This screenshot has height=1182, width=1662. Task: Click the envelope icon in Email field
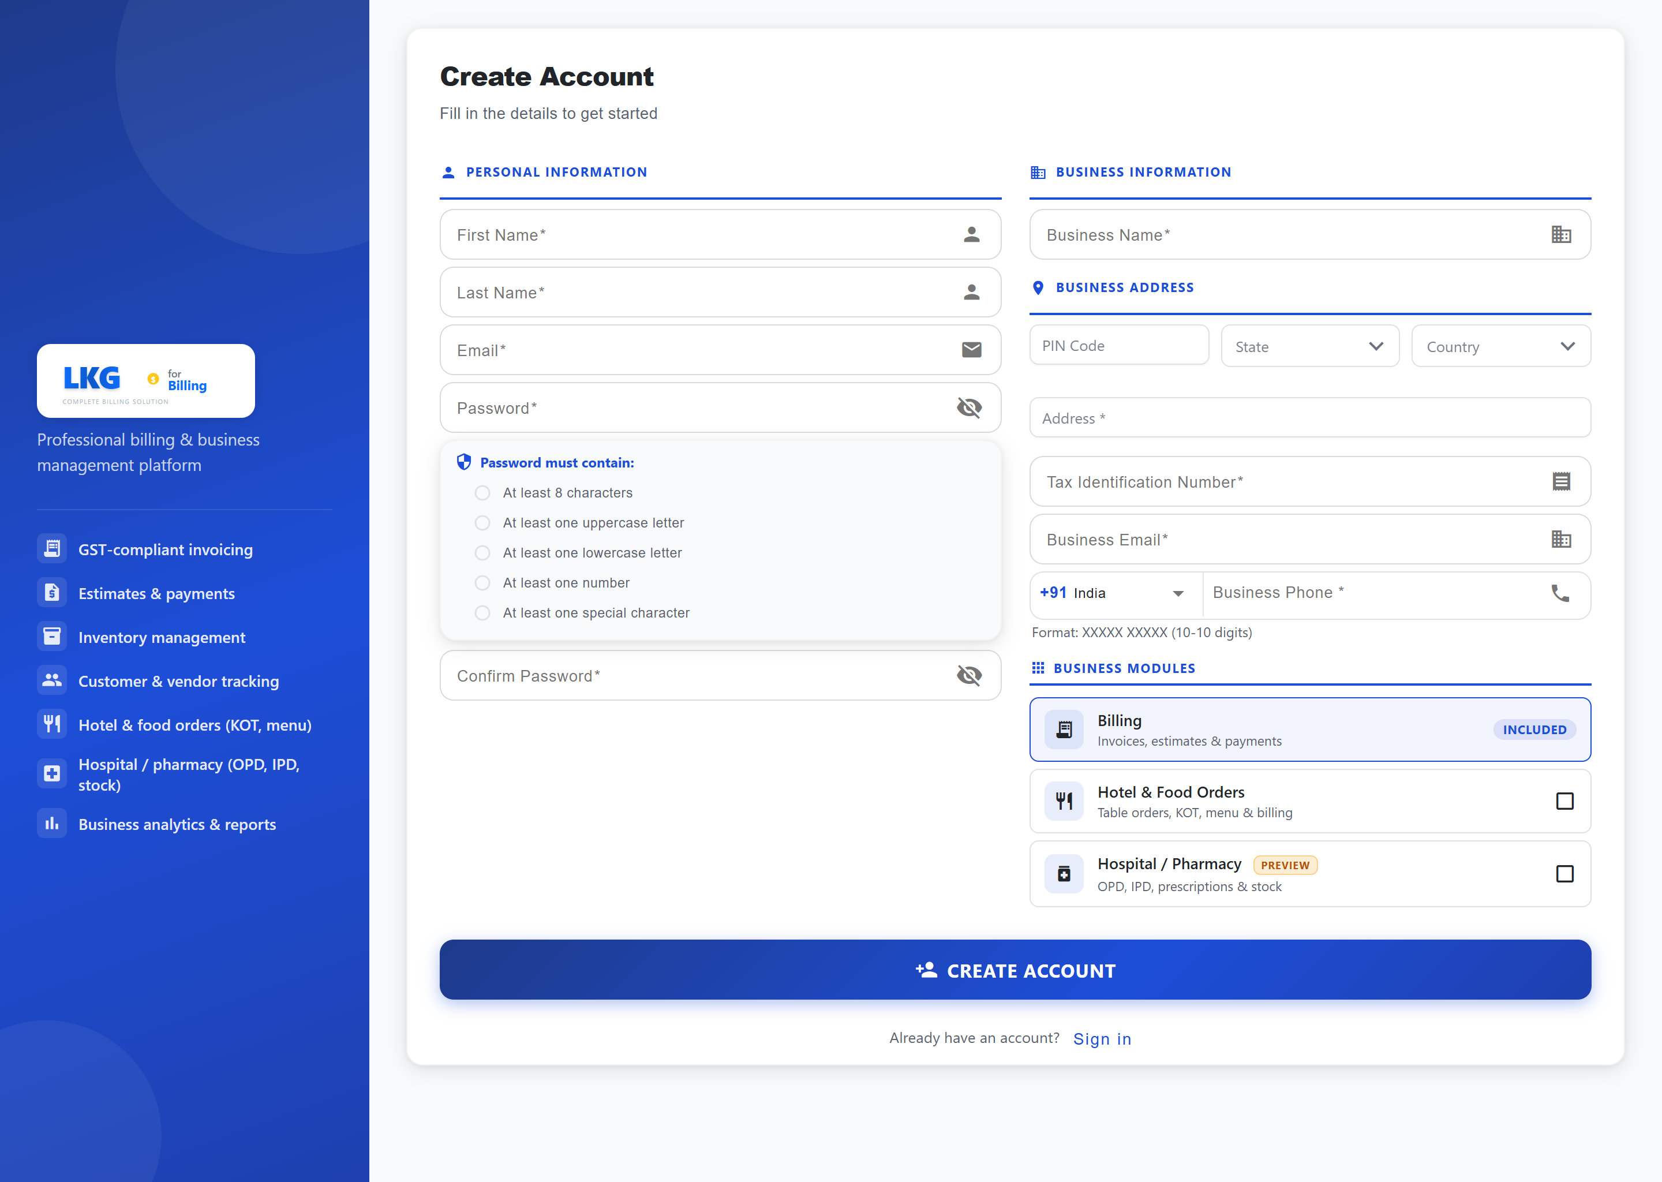[x=971, y=350]
